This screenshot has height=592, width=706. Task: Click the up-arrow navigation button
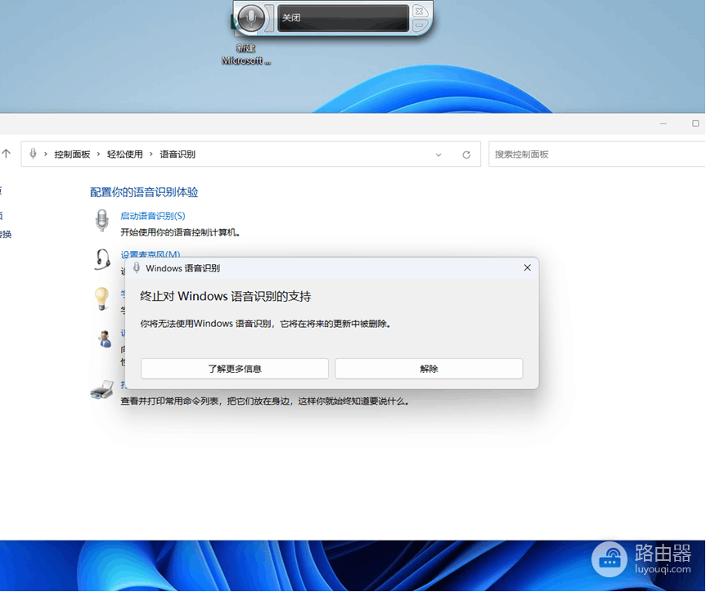point(7,154)
